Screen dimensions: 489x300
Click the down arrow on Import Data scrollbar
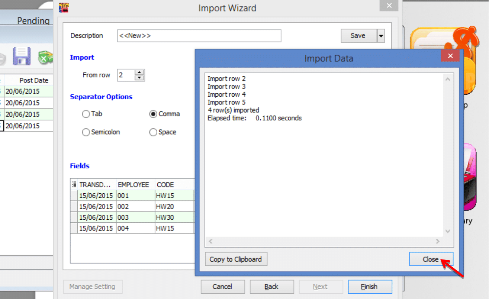[447, 230]
